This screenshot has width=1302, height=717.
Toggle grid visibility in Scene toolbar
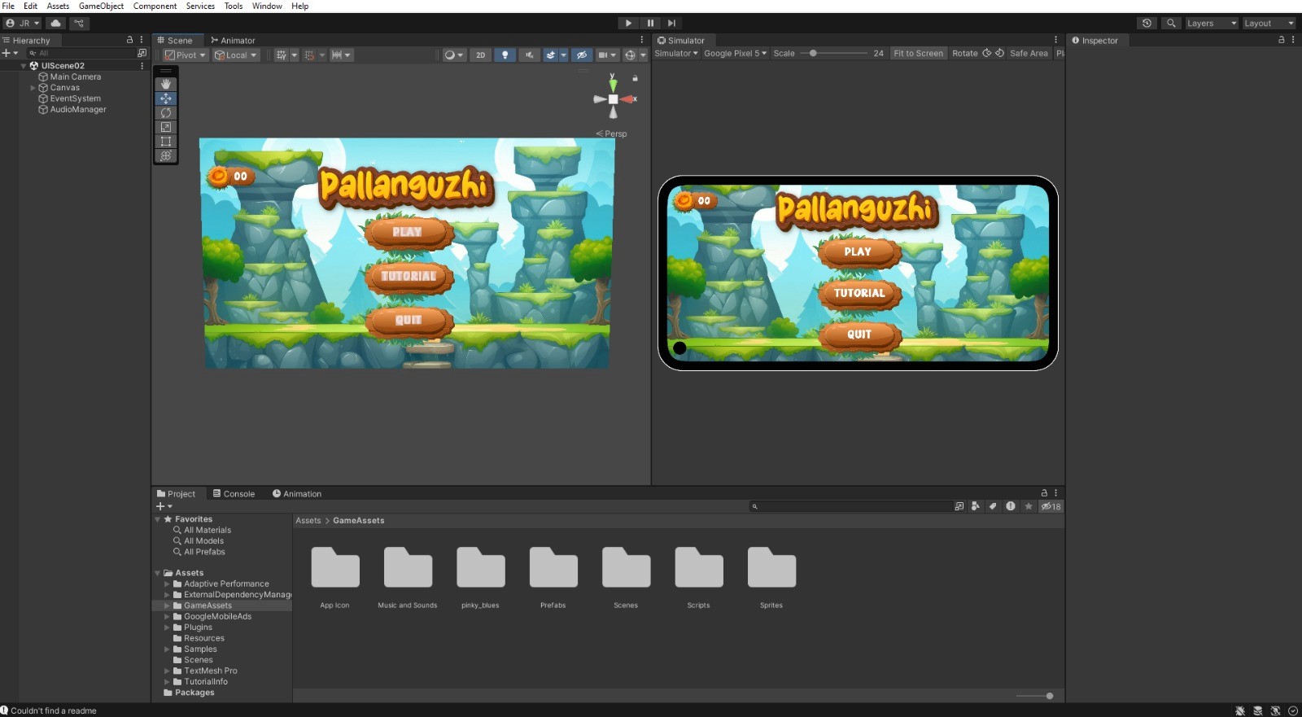[282, 55]
